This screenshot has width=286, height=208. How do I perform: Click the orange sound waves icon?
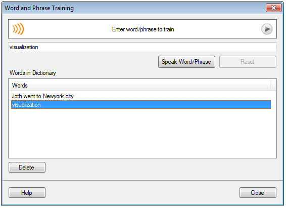18,29
